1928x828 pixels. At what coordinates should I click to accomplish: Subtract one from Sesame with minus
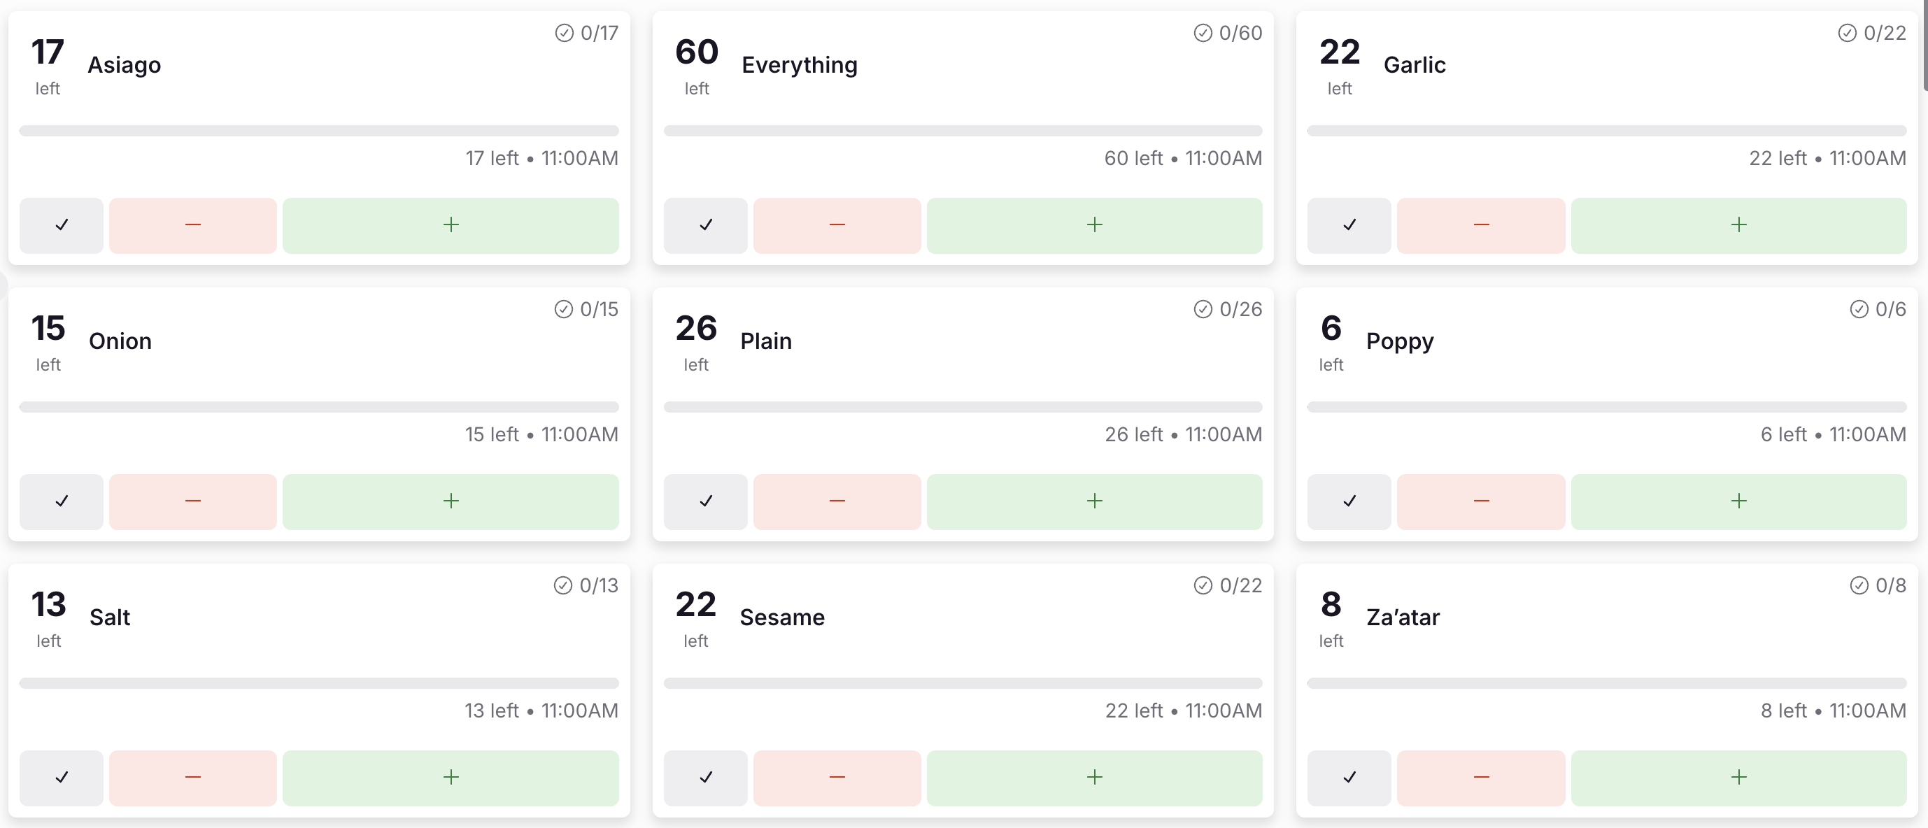837,777
